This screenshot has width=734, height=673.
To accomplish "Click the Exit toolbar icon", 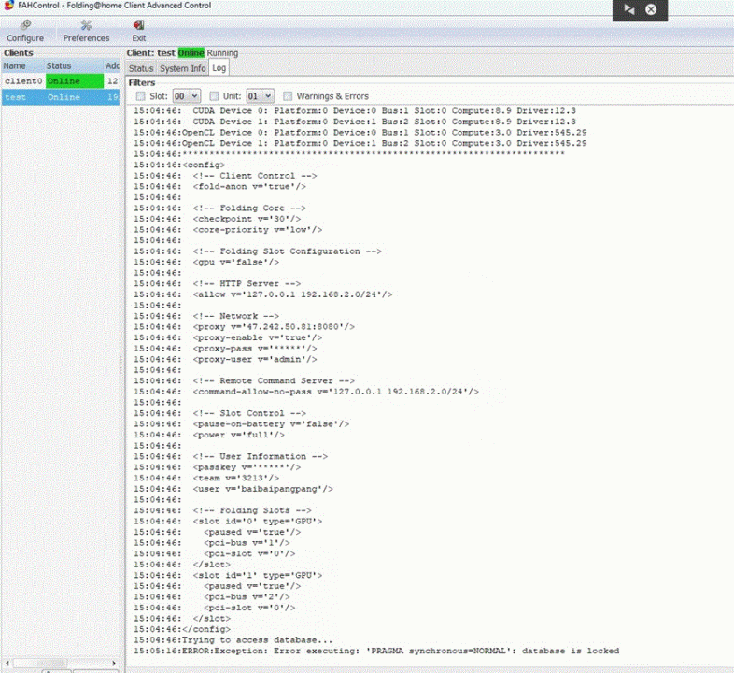I will [x=138, y=31].
